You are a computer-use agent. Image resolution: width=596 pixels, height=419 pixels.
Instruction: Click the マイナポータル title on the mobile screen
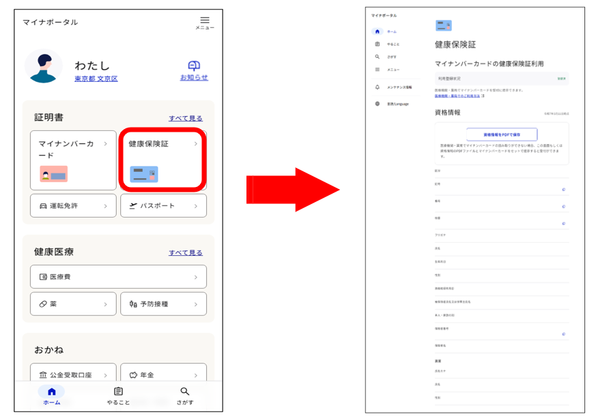point(50,22)
